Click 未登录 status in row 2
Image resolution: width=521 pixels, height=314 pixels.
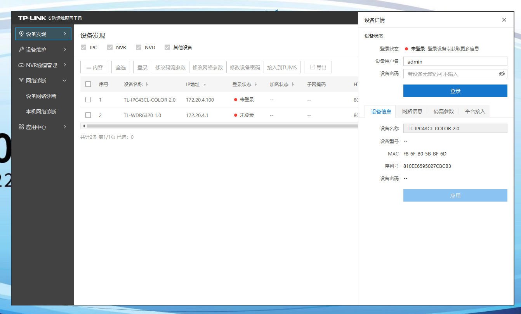(x=247, y=115)
